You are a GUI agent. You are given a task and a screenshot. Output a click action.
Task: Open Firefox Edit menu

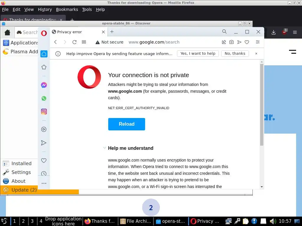coord(17,9)
